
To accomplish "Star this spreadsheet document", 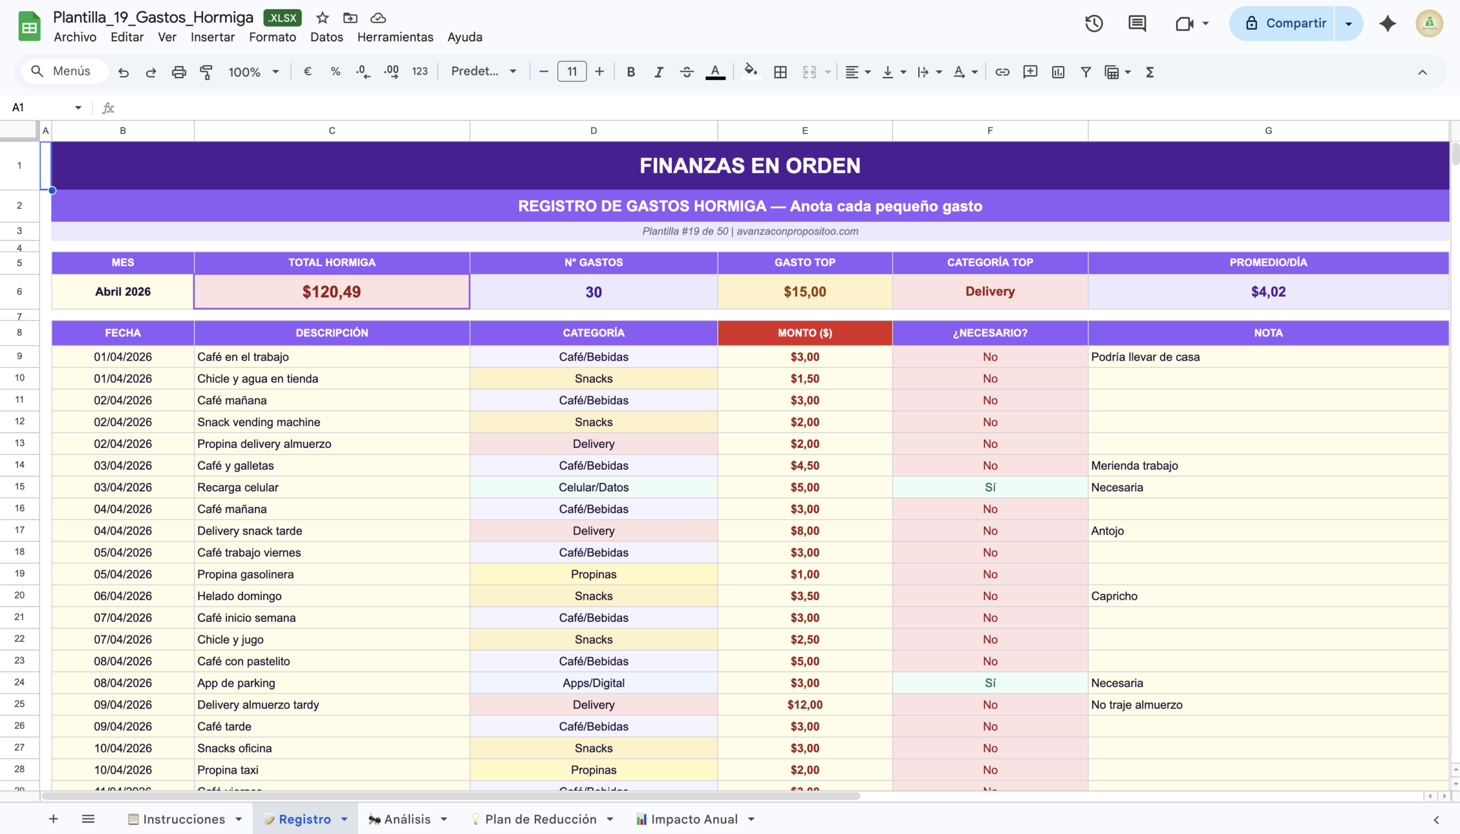I will point(322,18).
